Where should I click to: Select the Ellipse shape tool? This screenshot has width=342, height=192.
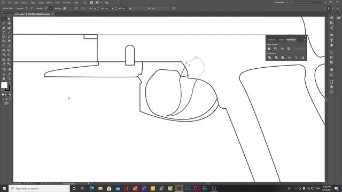(x=4, y=37)
